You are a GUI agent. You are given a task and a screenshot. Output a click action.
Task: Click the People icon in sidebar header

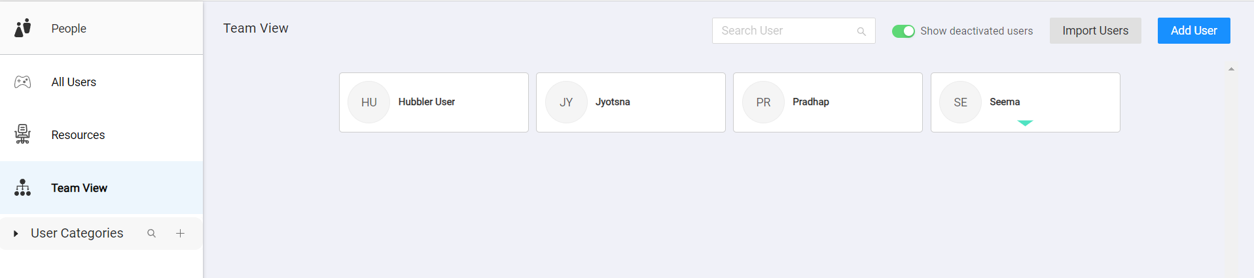(23, 28)
